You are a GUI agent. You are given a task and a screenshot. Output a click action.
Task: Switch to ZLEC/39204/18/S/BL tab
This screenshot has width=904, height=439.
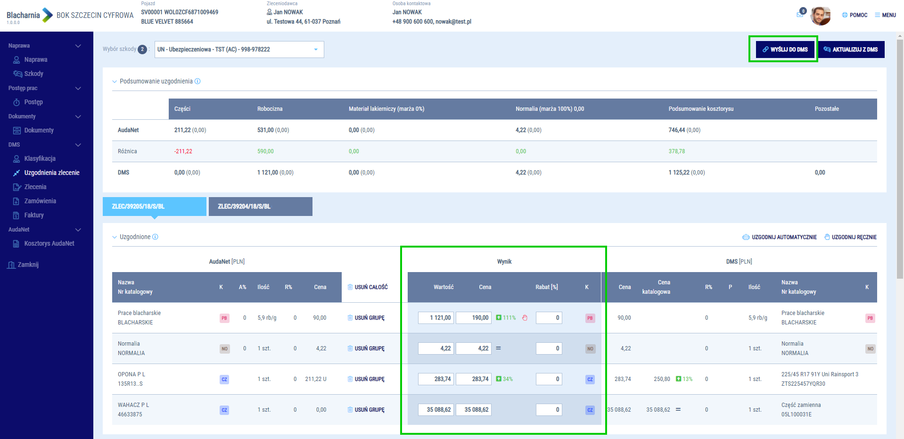click(260, 207)
